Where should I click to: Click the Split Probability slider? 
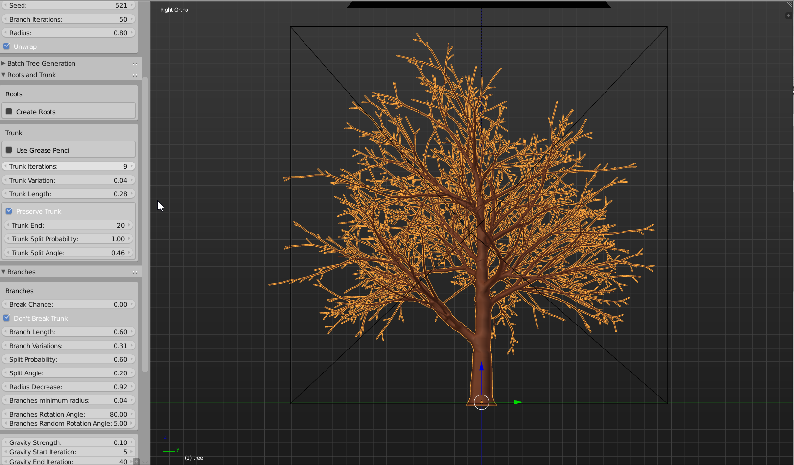pyautogui.click(x=69, y=359)
